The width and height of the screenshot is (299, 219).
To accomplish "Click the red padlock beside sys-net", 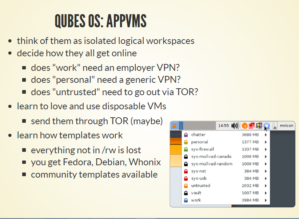I will (186, 171).
